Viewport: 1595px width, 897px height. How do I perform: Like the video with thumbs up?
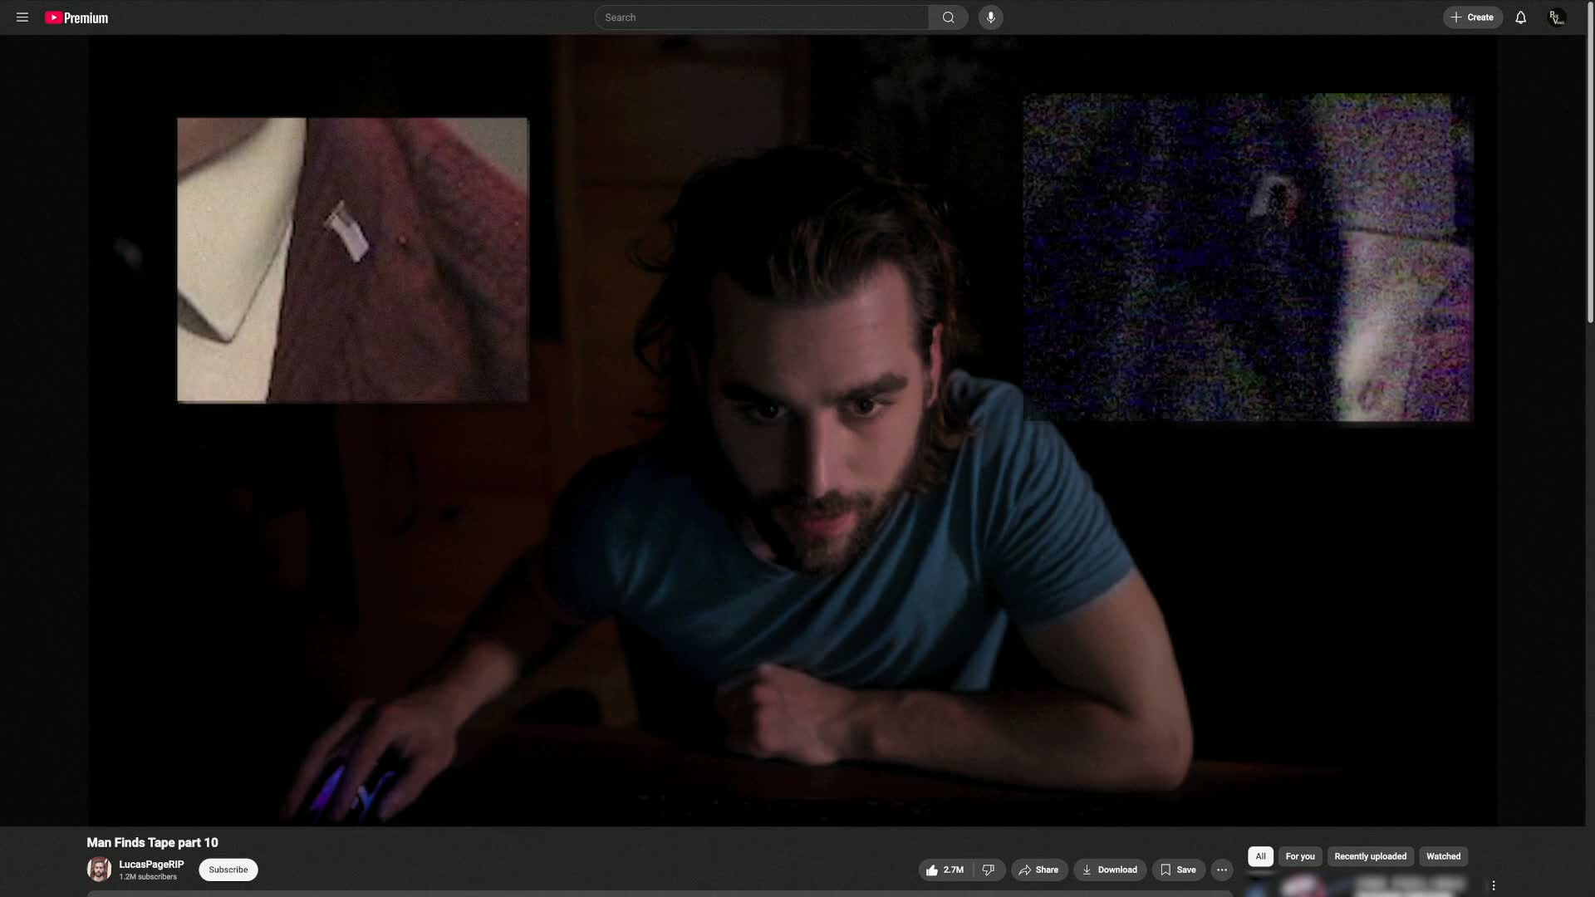coord(945,870)
